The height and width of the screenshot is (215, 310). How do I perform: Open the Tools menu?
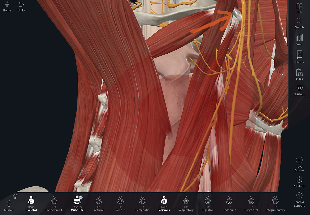(x=299, y=40)
